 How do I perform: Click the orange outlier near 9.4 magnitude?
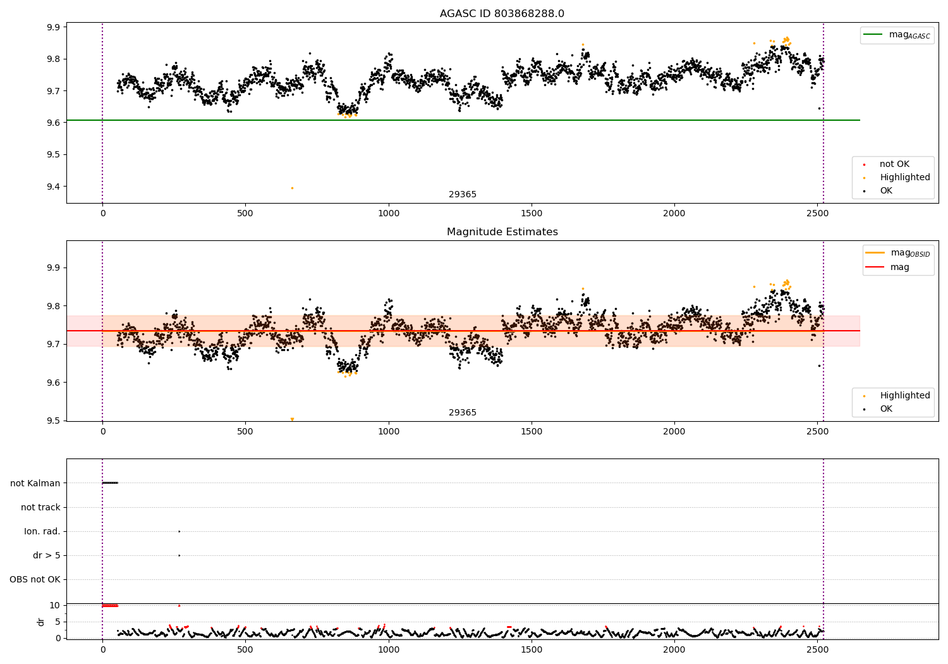292,188
